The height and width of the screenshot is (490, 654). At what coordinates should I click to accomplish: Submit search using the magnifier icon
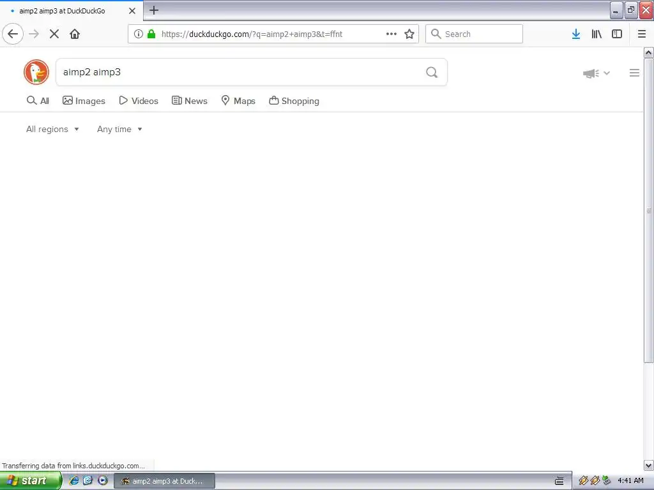tap(432, 72)
